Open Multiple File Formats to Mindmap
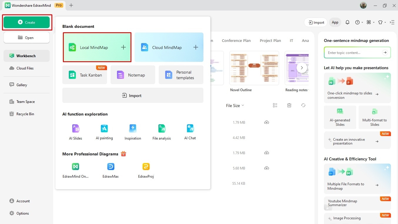Image resolution: width=398 pixels, height=224 pixels. point(357,179)
